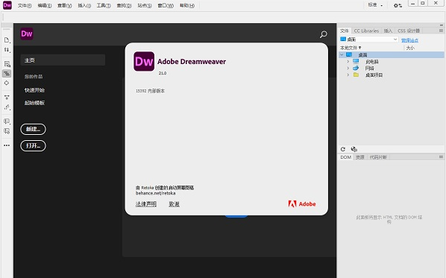Click the 新建... button
446x278 pixels.
click(x=33, y=129)
